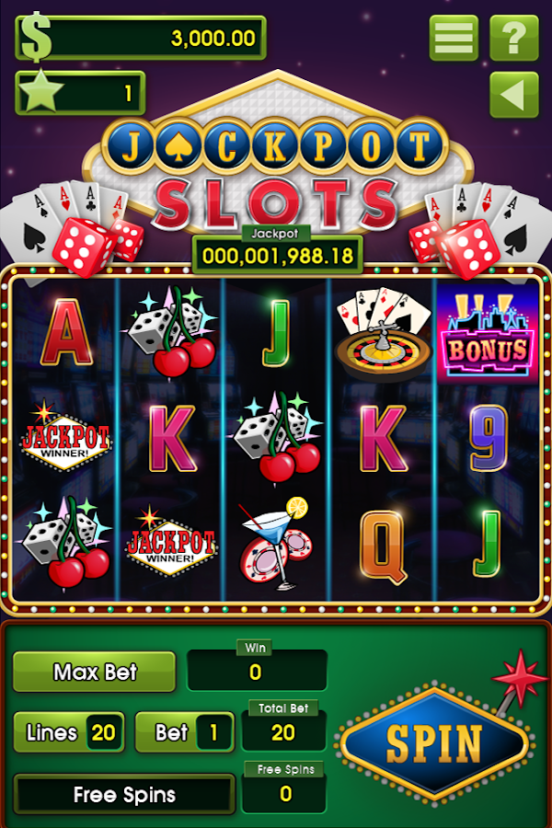Select the neon BONUS symbol on the reels
This screenshot has width=552, height=828.
[x=487, y=334]
